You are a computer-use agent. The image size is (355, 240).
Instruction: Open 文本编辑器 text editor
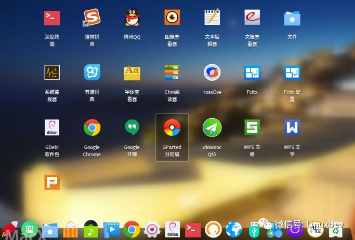point(212,17)
